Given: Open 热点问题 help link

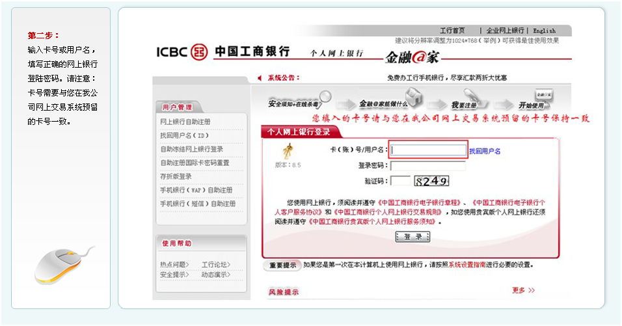Looking at the screenshot, I should point(174,265).
